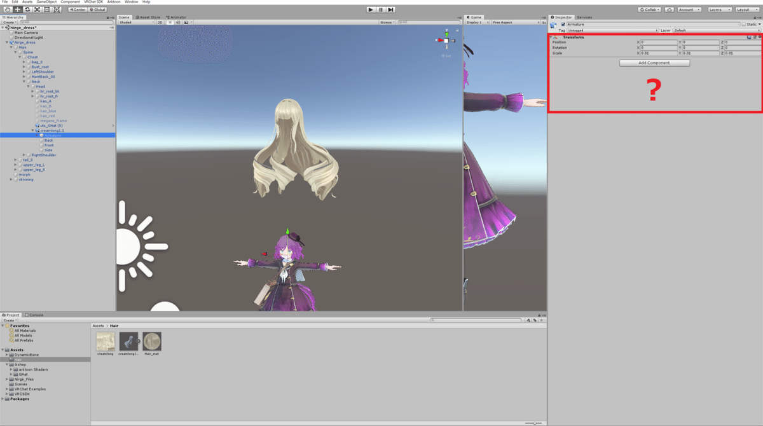Image resolution: width=763 pixels, height=426 pixels.
Task: Select the Rotate tool
Action: [27, 10]
